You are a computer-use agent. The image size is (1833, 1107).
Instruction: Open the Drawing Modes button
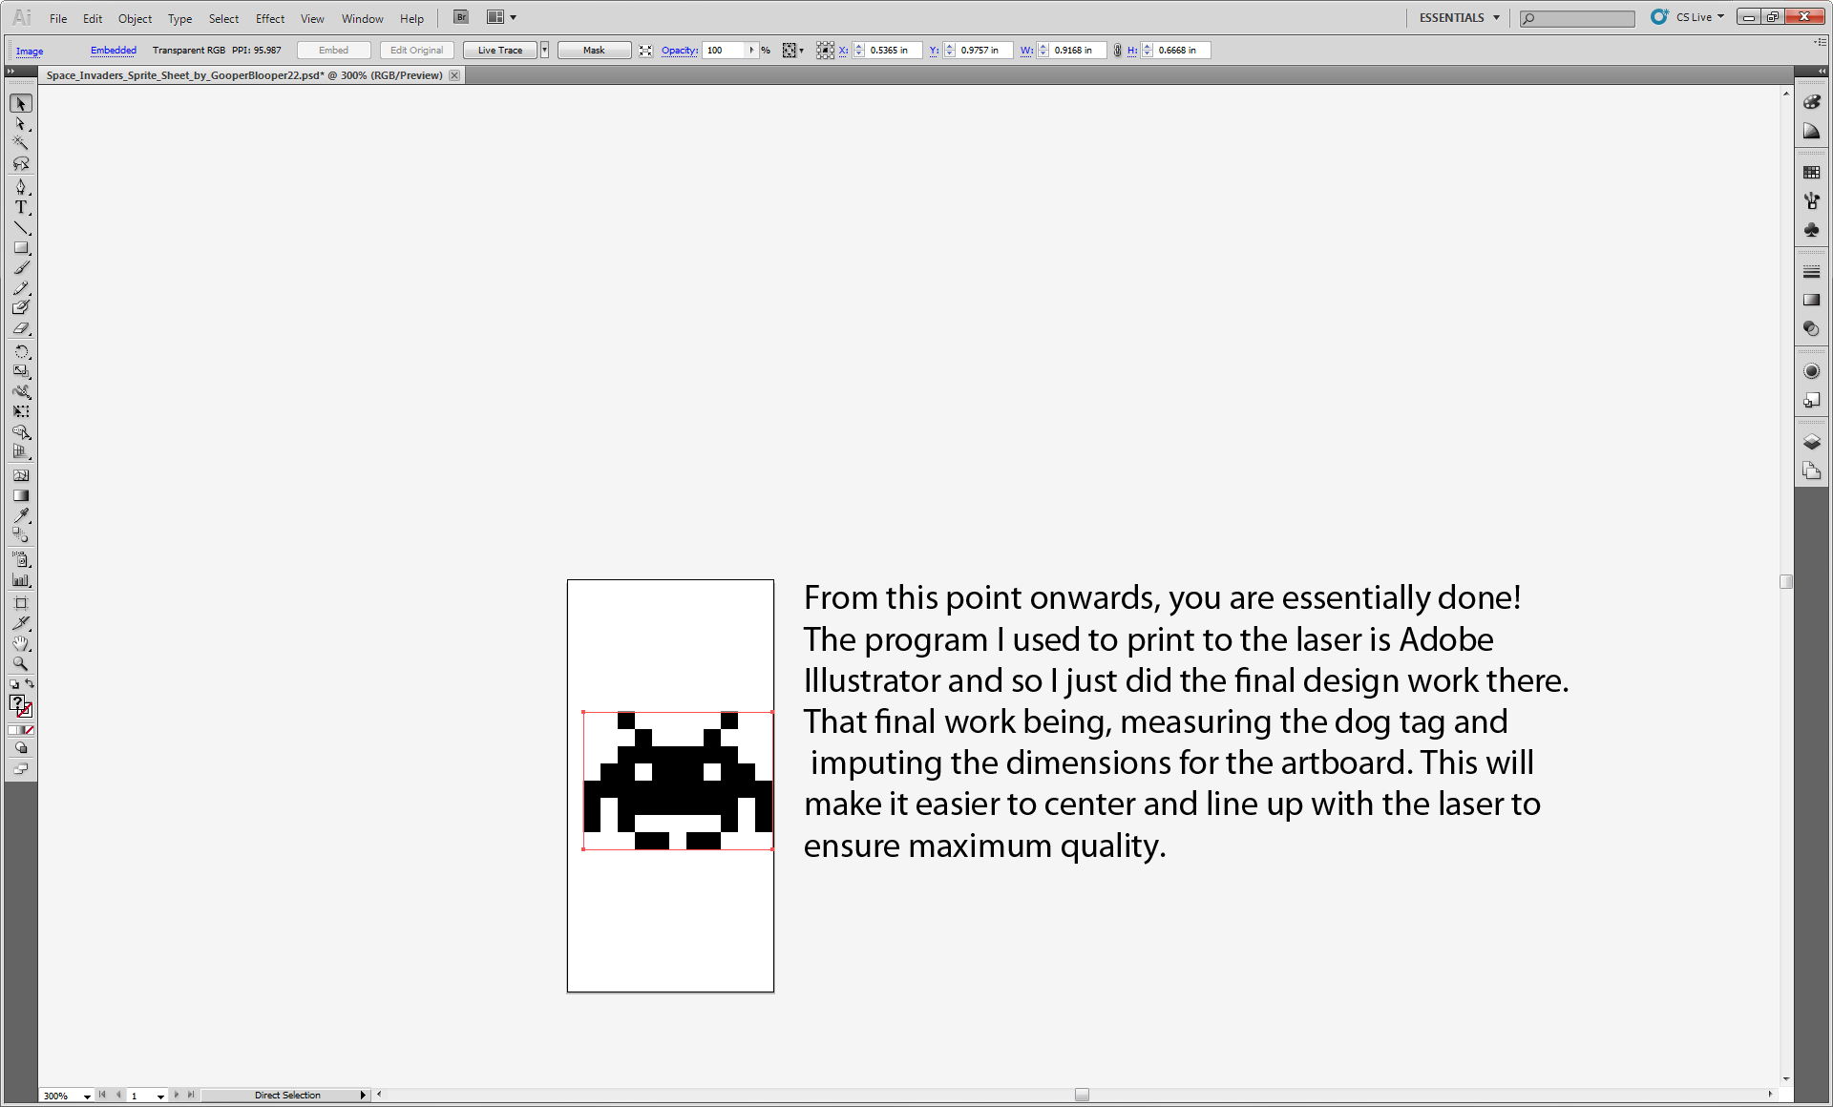tap(21, 748)
